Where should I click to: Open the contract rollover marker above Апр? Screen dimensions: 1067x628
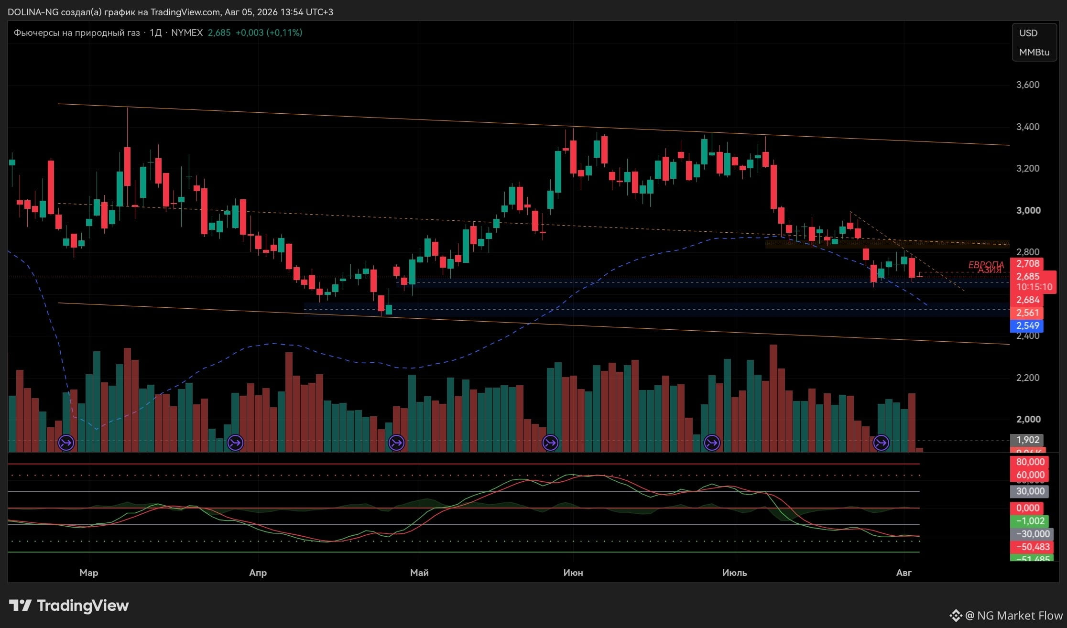click(x=235, y=443)
